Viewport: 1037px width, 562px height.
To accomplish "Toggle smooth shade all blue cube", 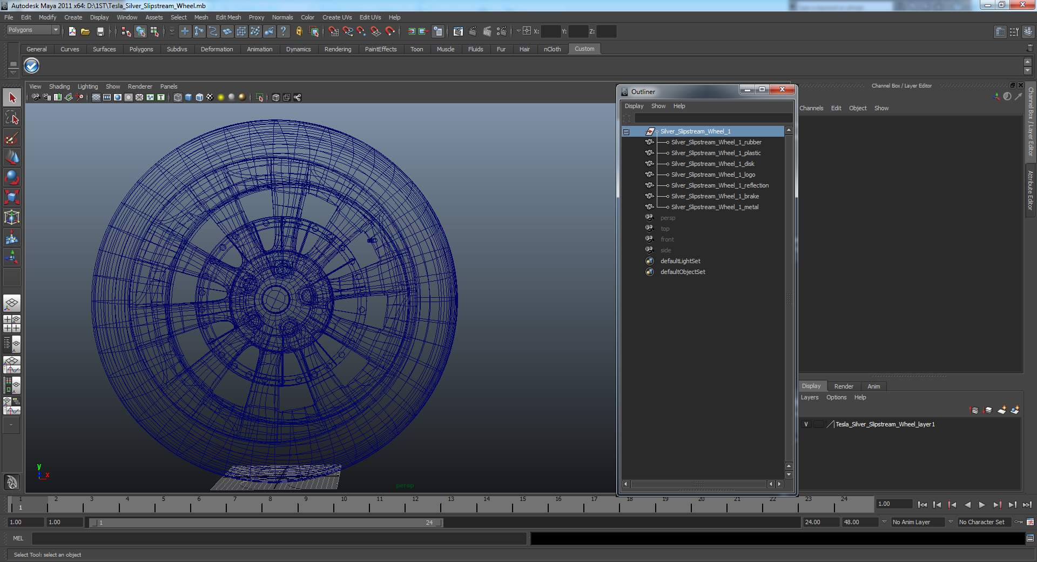I will tap(188, 97).
